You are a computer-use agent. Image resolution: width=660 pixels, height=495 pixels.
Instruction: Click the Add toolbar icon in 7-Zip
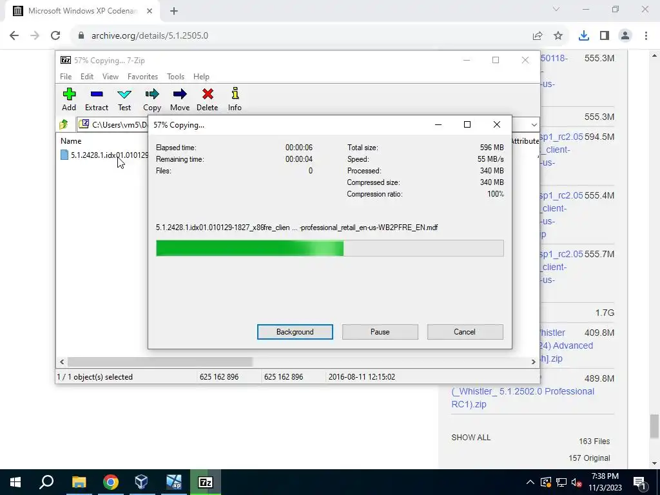click(x=69, y=99)
